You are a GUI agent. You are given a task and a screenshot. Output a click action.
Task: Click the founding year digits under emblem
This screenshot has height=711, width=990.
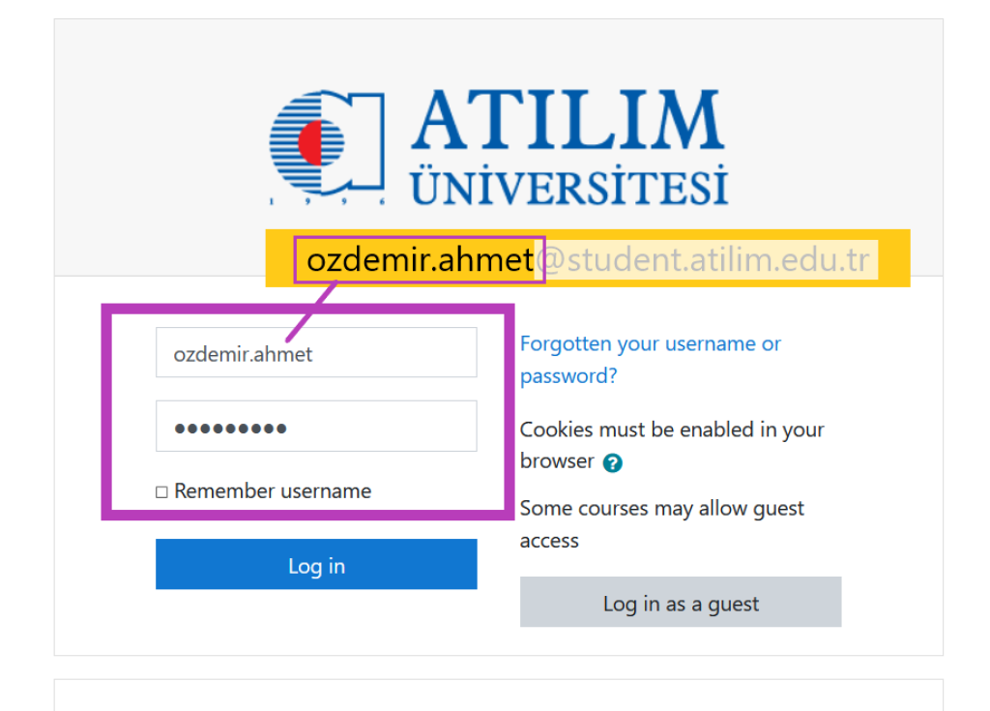point(326,200)
